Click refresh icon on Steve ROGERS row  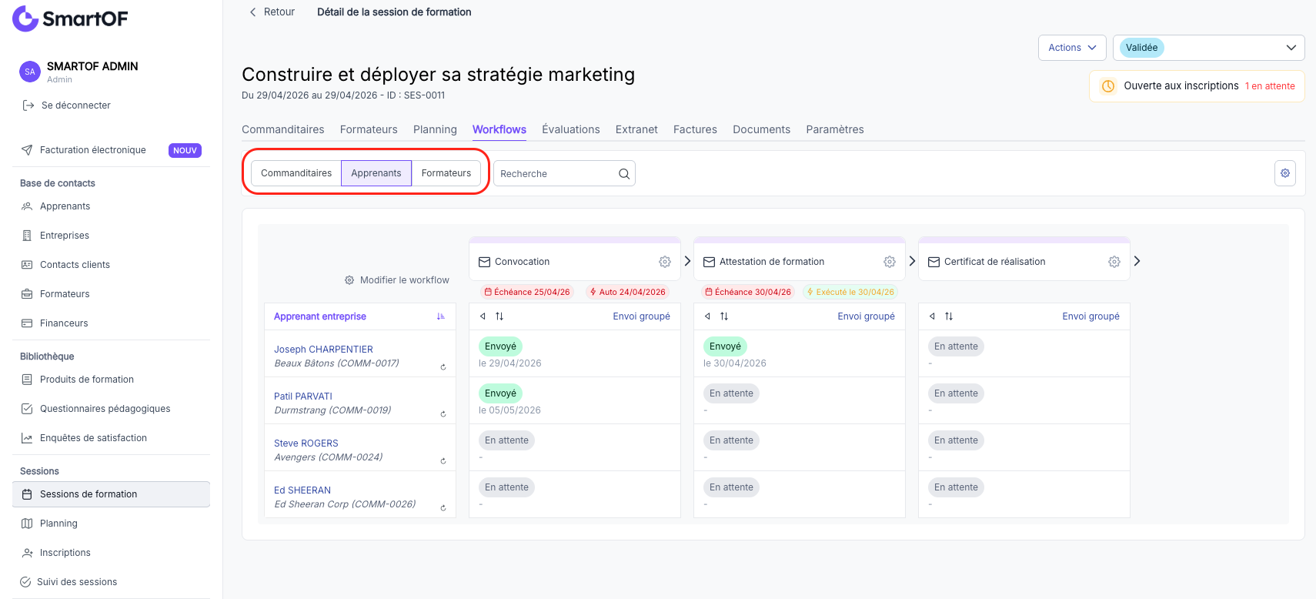point(443,461)
